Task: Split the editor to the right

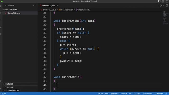Action: click(x=167, y=6)
